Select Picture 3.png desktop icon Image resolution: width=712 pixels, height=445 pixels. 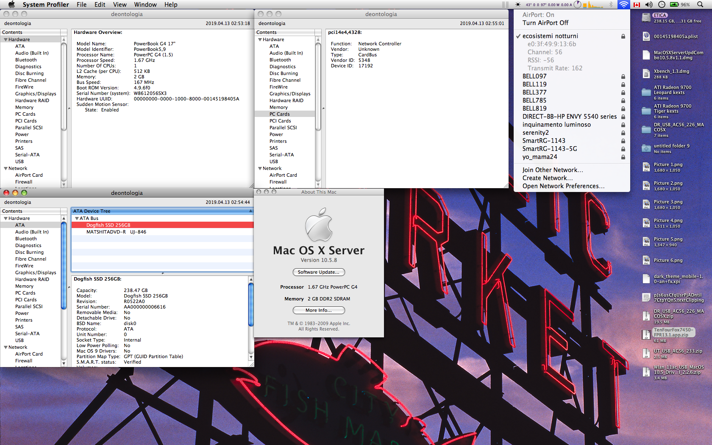click(x=646, y=204)
